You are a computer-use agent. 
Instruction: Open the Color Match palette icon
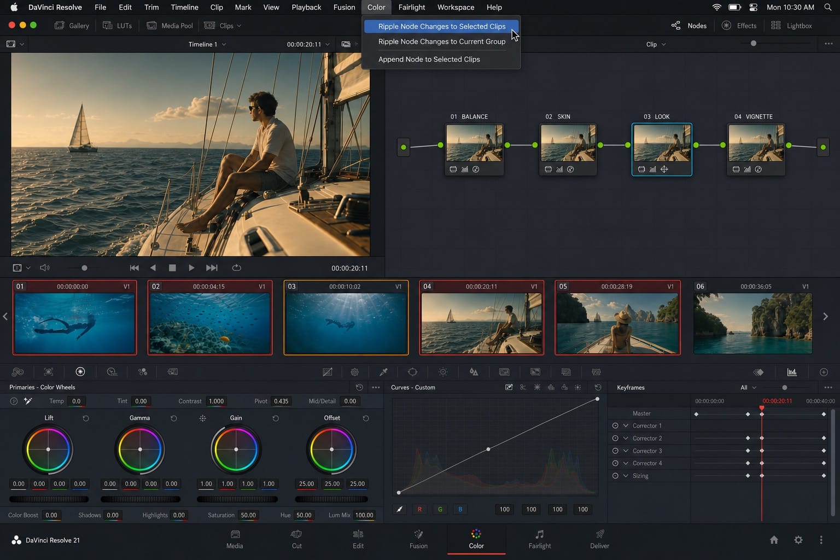[49, 372]
